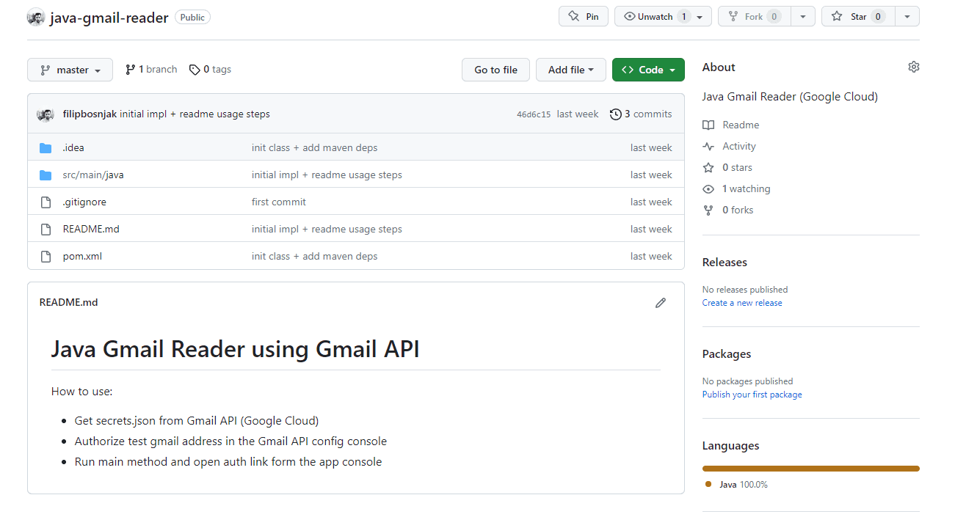
Task: Click the tag icon beside 0 tags
Action: click(x=195, y=70)
